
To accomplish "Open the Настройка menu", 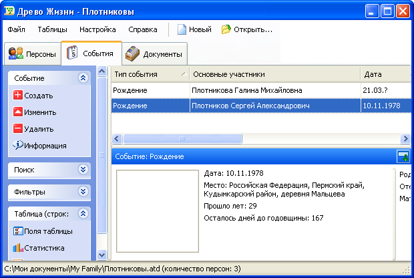I will [x=97, y=29].
